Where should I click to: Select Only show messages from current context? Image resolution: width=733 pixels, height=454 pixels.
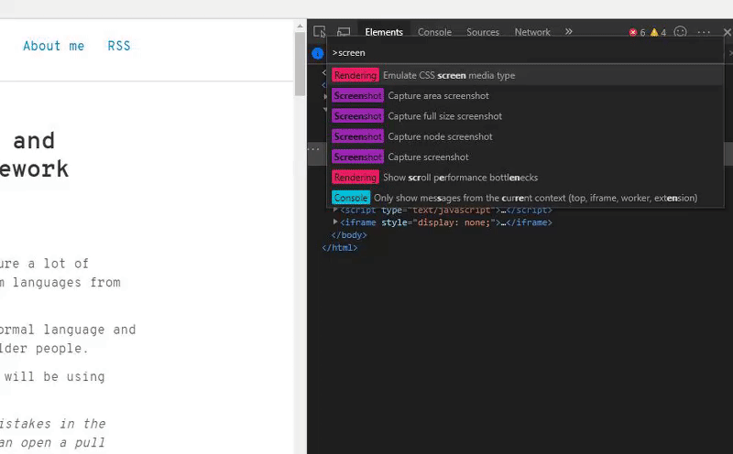coord(525,198)
